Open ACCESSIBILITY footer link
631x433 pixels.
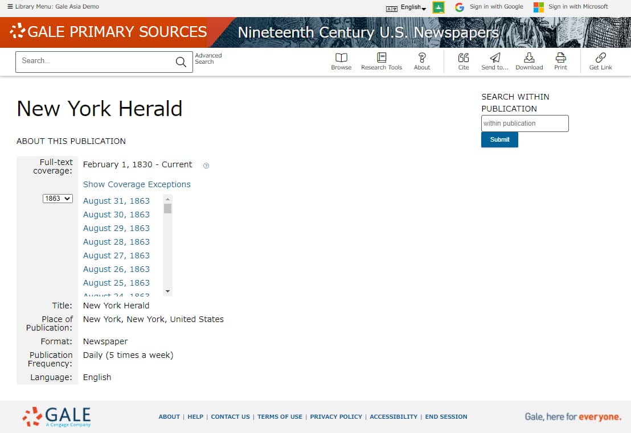(394, 416)
